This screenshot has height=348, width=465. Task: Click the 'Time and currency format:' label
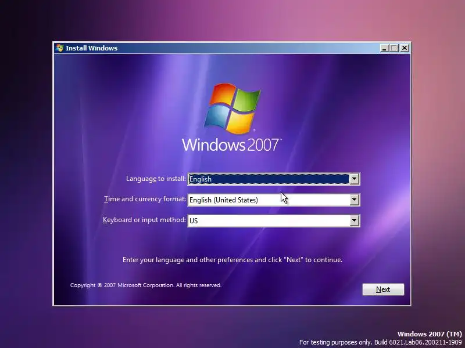pyautogui.click(x=145, y=199)
